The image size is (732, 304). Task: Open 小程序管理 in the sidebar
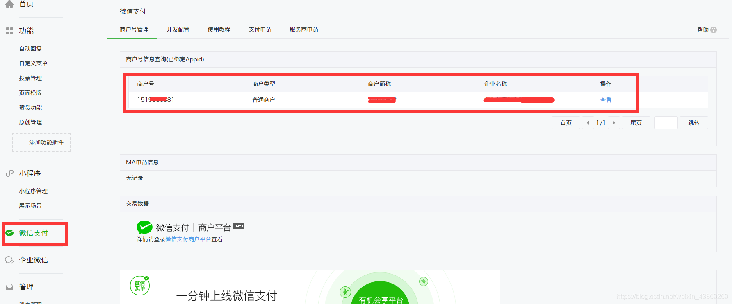click(33, 191)
